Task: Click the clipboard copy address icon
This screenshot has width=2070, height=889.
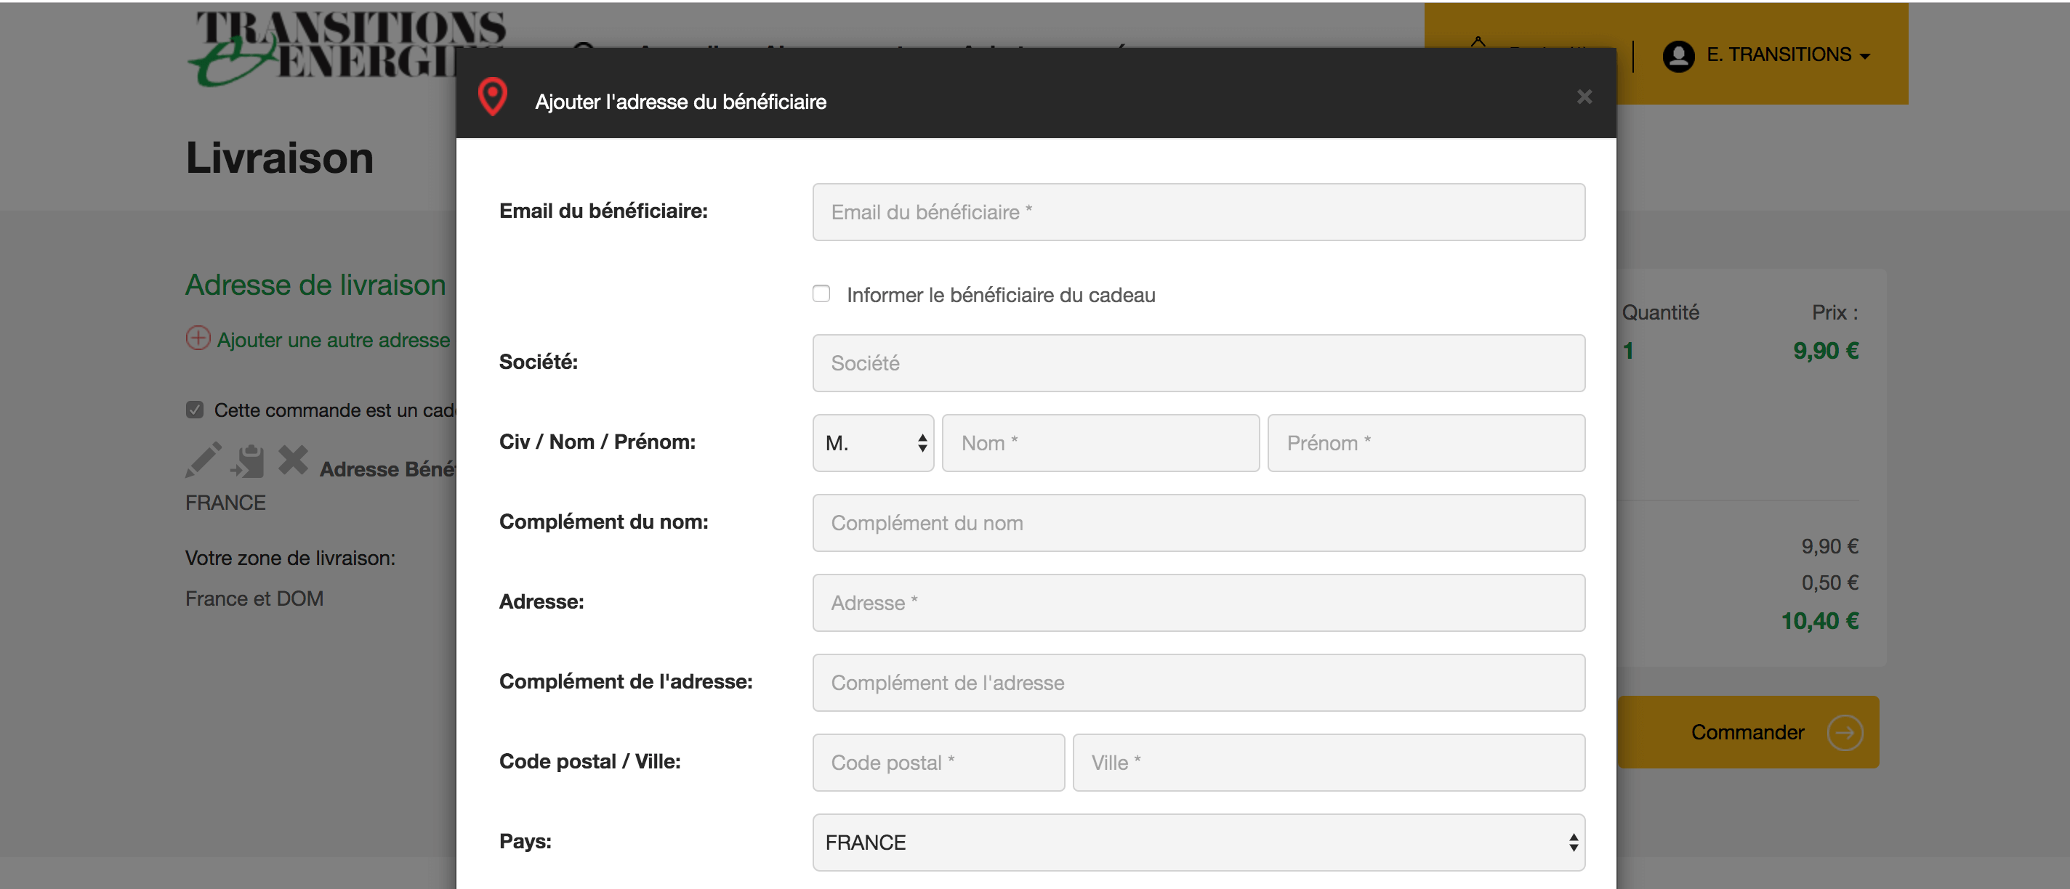Action: 249,461
